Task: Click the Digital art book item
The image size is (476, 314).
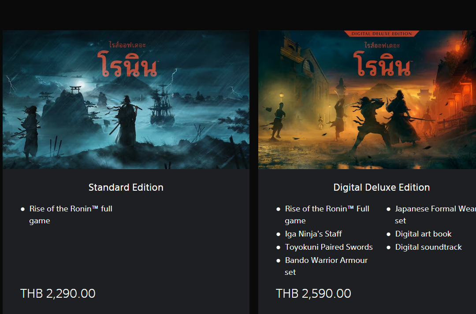Action: [x=423, y=234]
